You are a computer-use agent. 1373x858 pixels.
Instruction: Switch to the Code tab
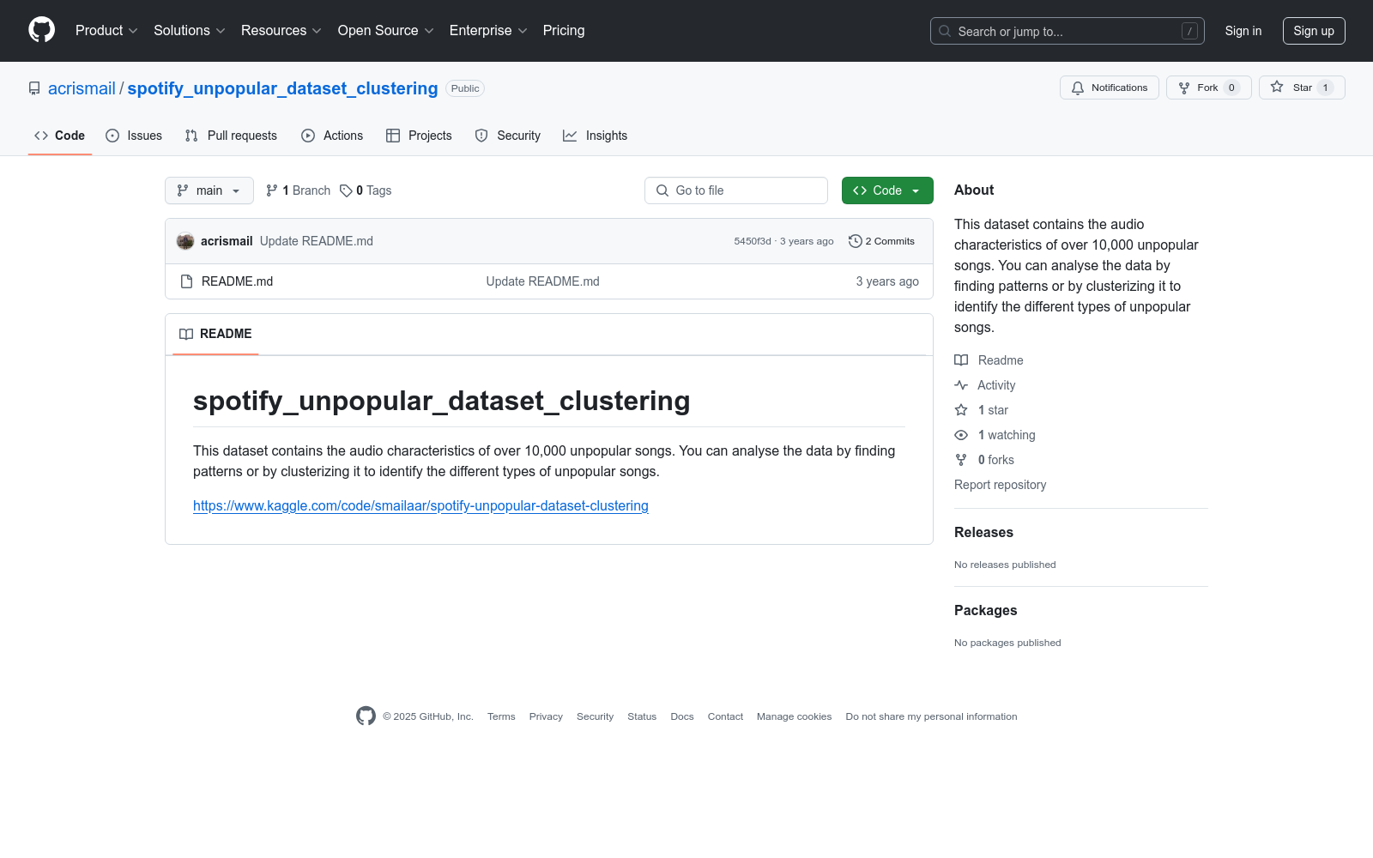60,136
